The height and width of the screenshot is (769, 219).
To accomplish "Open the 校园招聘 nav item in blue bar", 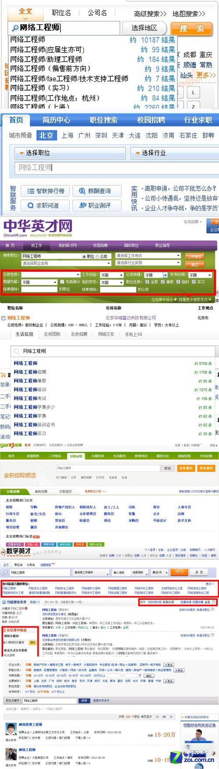I will pyautogui.click(x=151, y=120).
